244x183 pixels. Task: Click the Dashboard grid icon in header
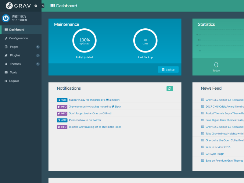click(x=52, y=6)
